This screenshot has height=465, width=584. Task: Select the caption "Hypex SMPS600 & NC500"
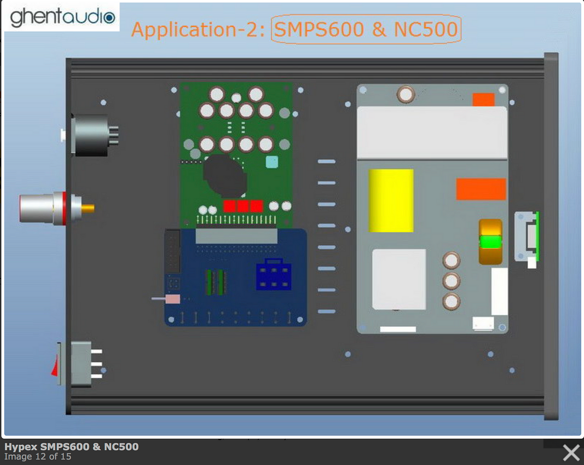tap(71, 446)
